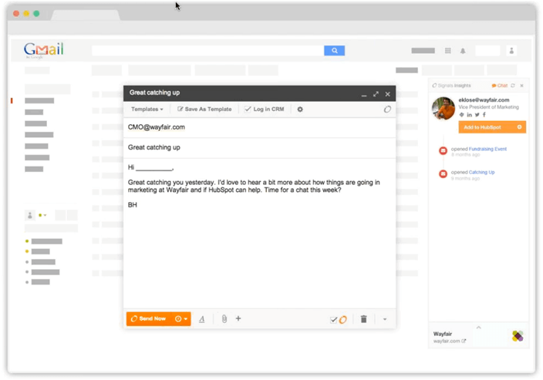Click the Twitter icon in contact panel
543x380 pixels.
(x=477, y=115)
